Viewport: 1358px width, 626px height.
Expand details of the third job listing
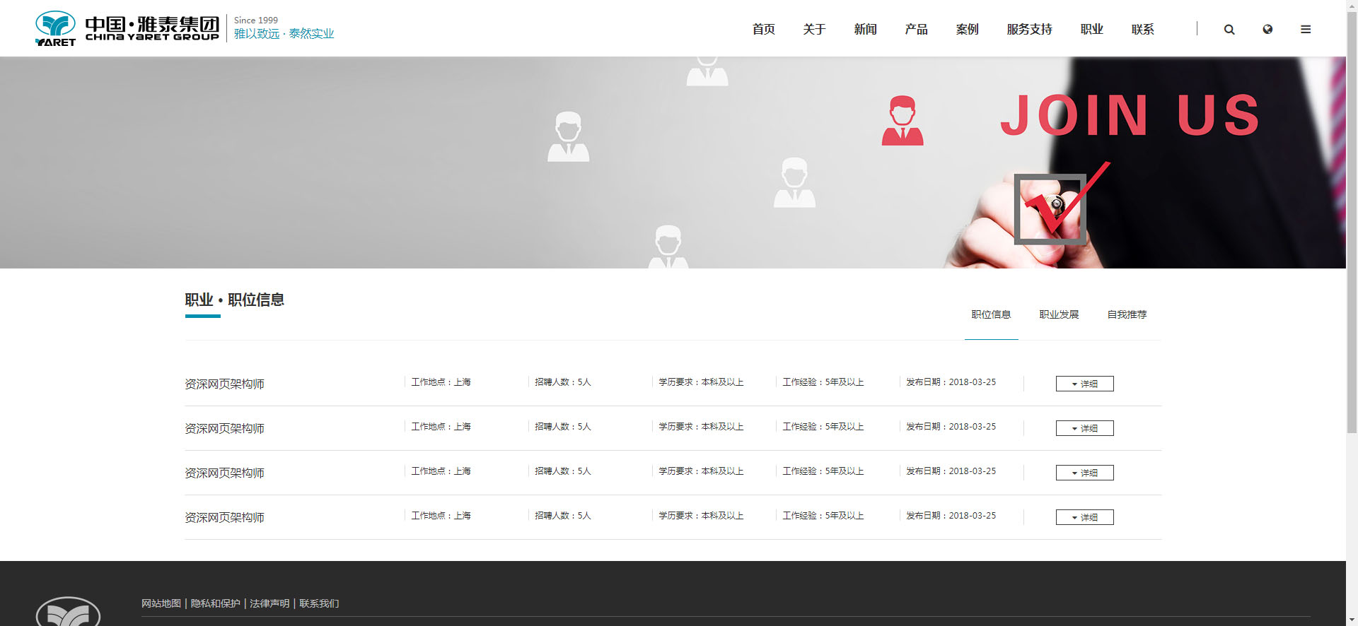1084,473
